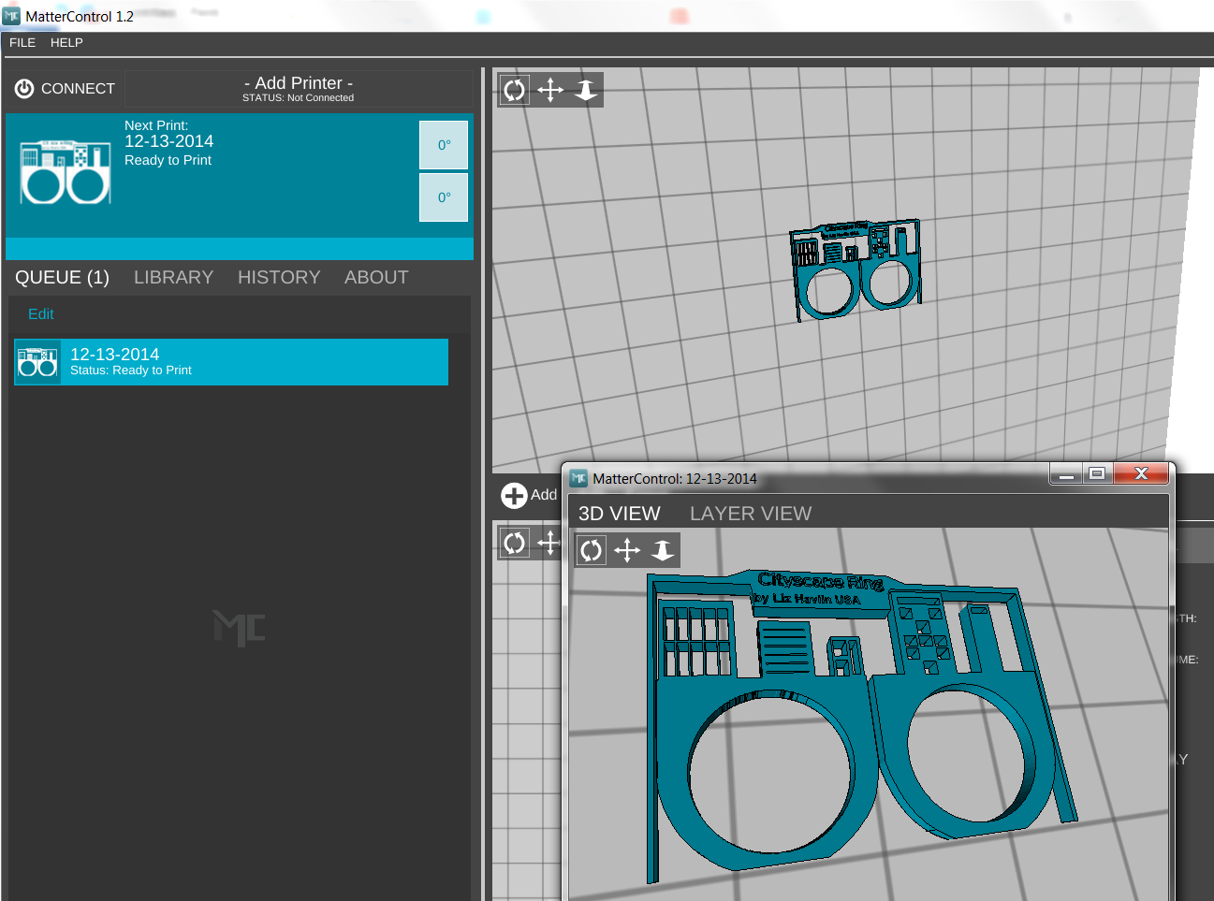Open the HELP menu
This screenshot has width=1214, height=901.
click(x=66, y=42)
